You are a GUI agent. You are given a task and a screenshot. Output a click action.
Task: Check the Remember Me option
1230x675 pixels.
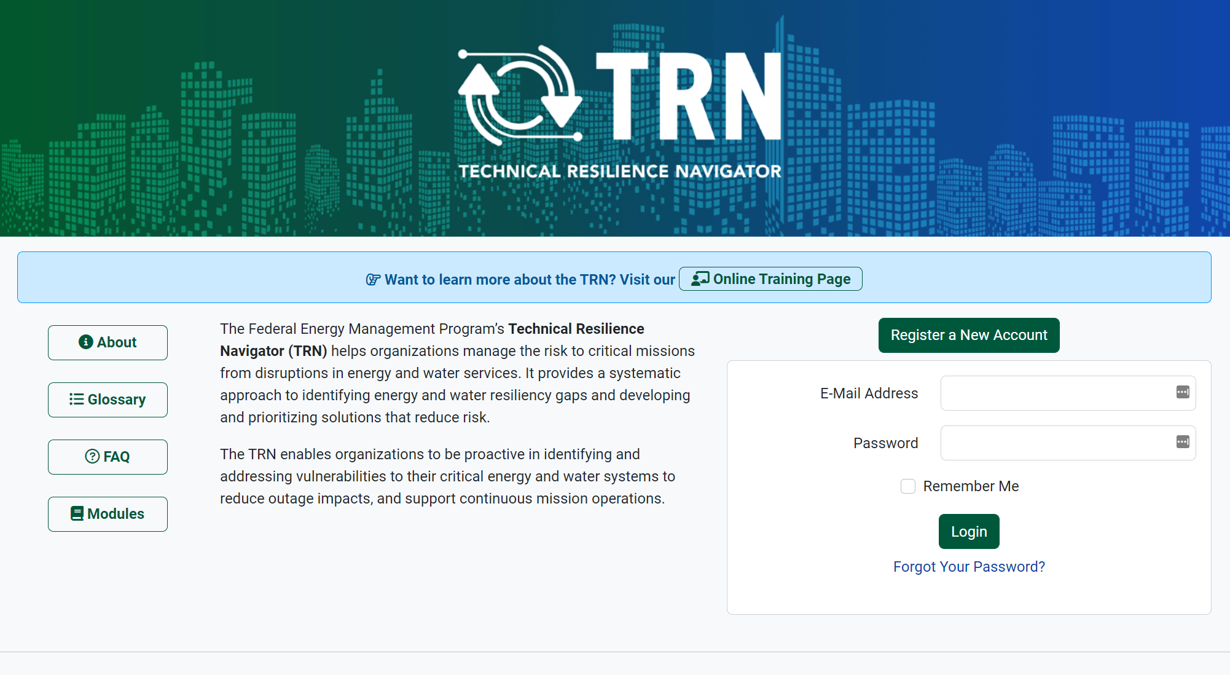(909, 486)
